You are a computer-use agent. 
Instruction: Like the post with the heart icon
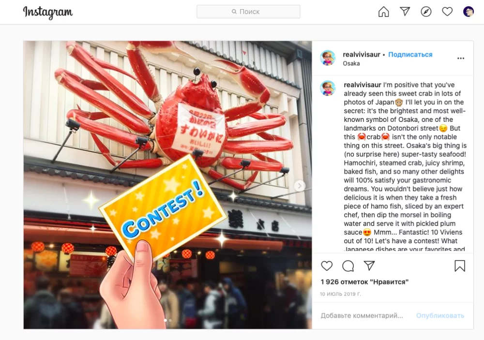click(327, 266)
